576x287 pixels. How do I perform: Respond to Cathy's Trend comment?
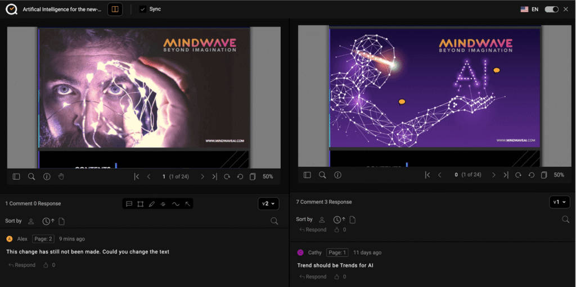click(313, 276)
